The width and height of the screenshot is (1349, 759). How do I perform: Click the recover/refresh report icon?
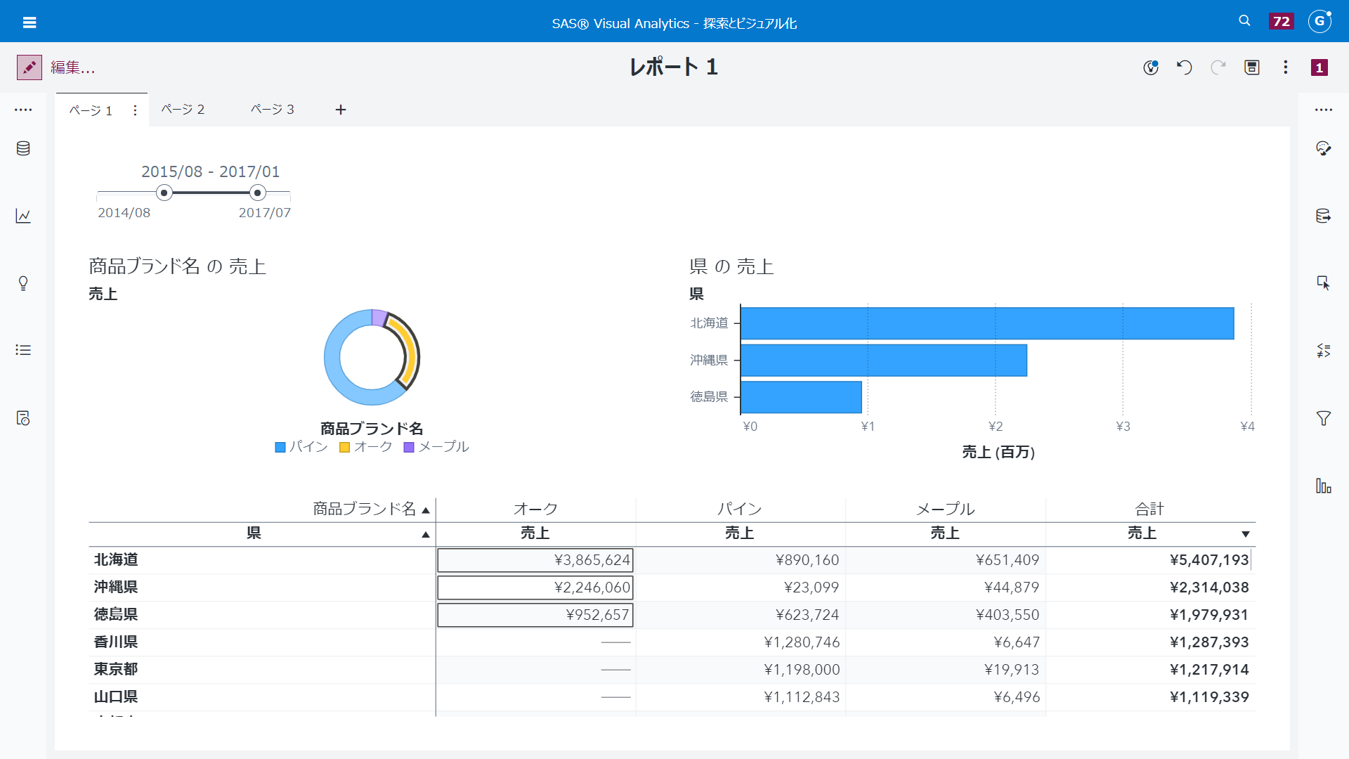coord(1150,67)
